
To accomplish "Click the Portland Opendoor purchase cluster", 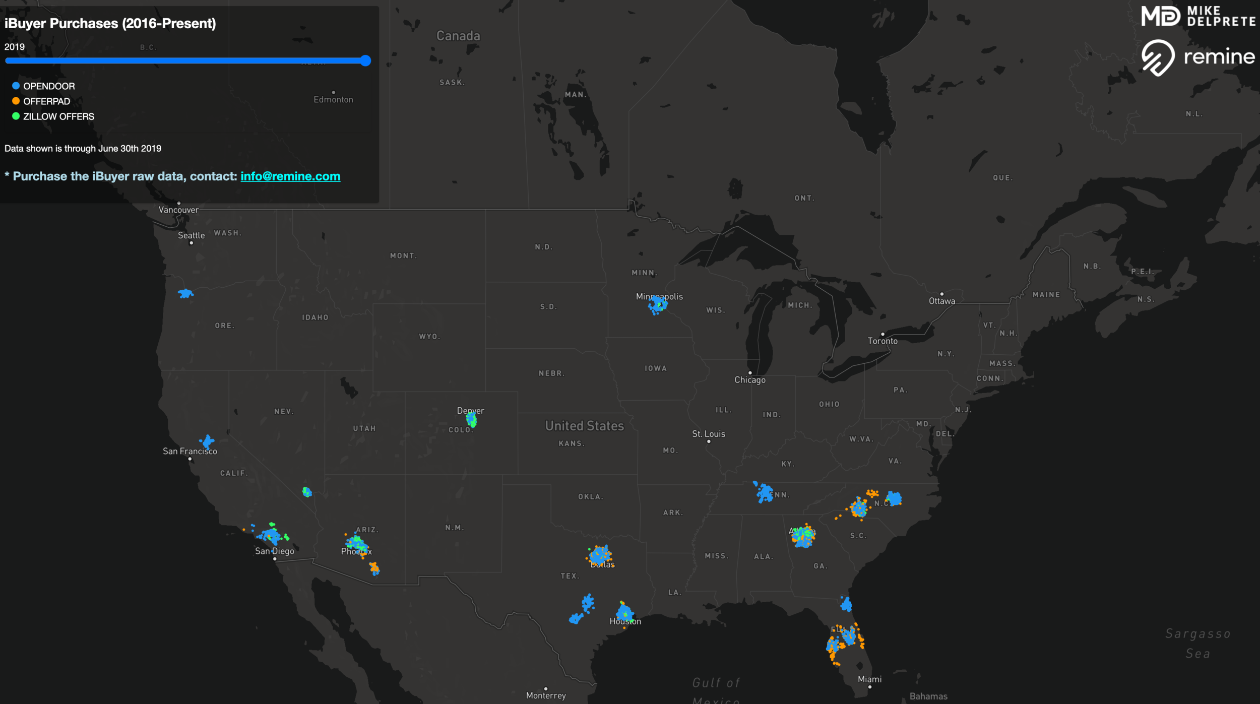I will (x=185, y=293).
